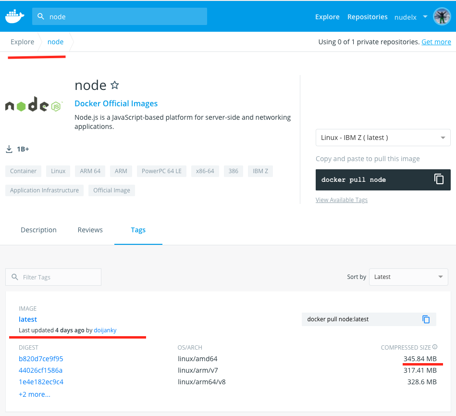The width and height of the screenshot is (456, 416).
Task: Star the node repository
Action: (115, 85)
